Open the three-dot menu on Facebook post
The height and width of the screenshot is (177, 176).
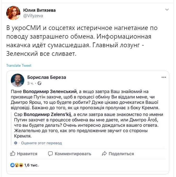pos(164,77)
